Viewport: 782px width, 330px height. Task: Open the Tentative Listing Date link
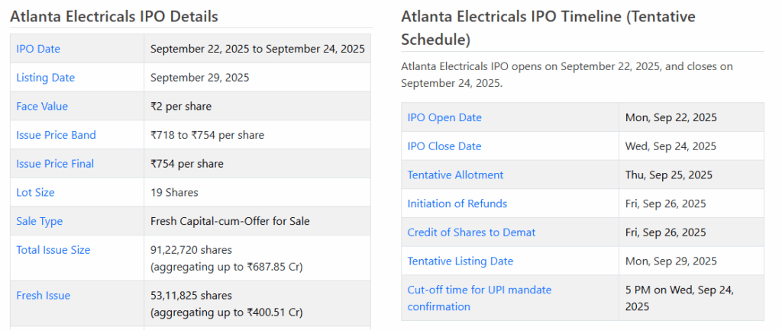[x=460, y=261]
